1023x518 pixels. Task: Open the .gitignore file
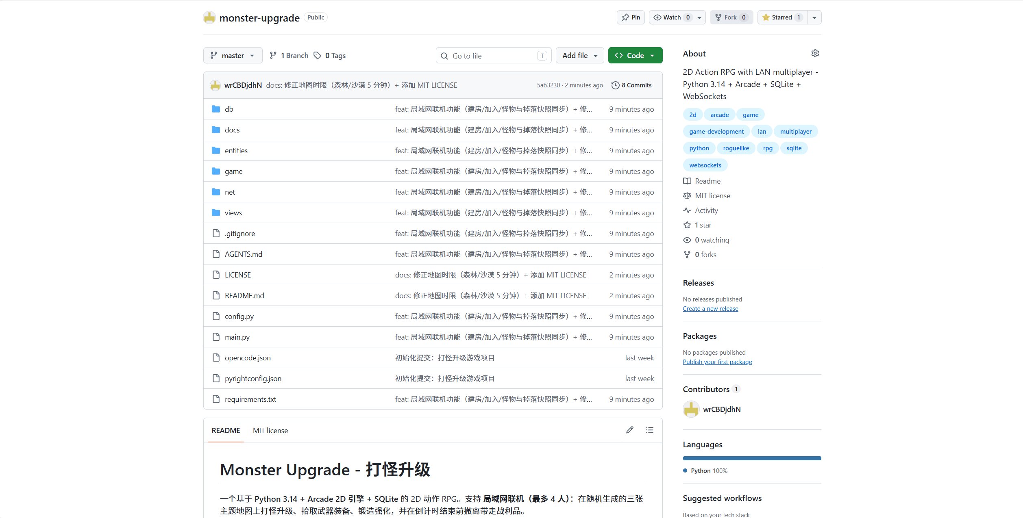pyautogui.click(x=240, y=234)
